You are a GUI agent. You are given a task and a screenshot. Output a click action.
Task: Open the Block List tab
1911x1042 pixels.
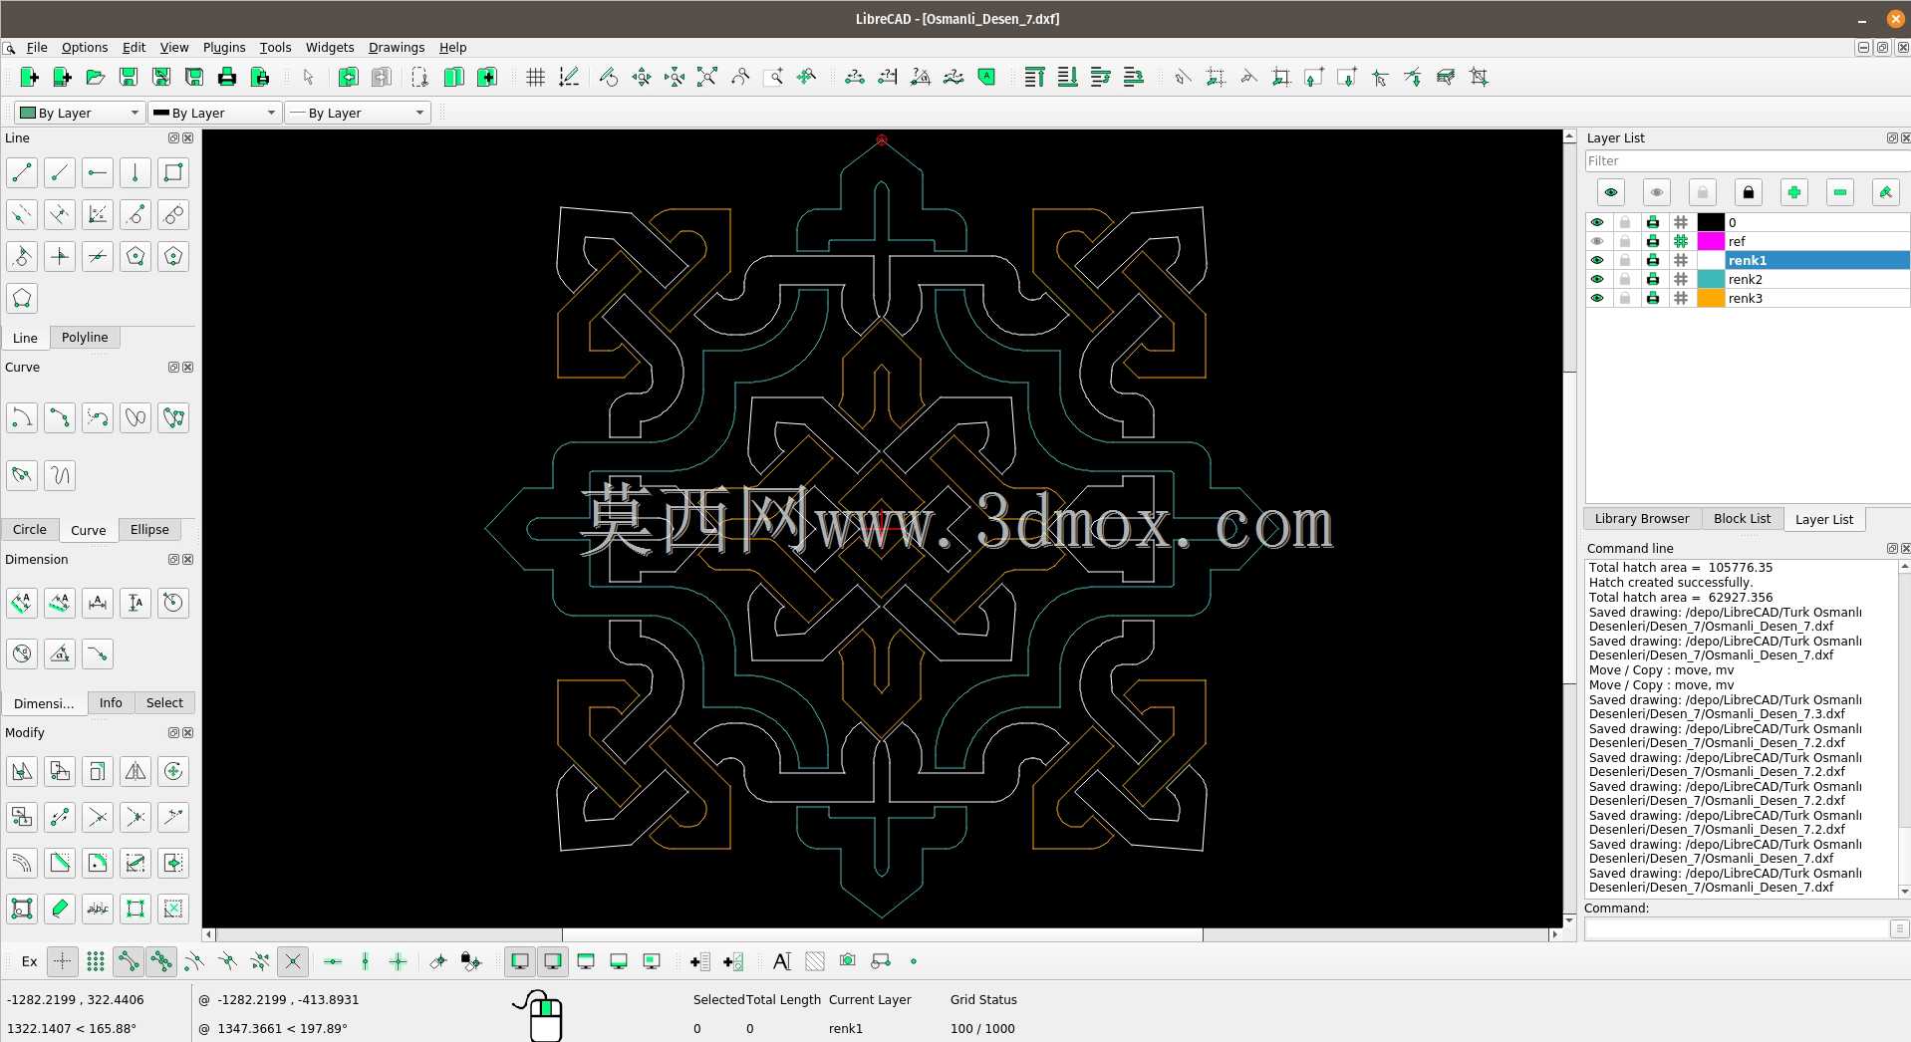point(1742,519)
